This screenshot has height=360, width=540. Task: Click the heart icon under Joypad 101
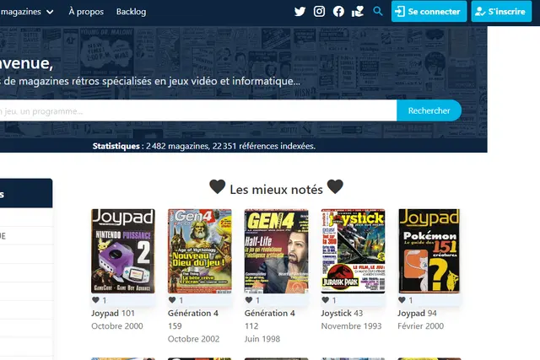(x=95, y=300)
